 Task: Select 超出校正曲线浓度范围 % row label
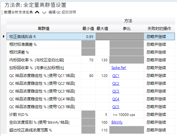point(31,130)
